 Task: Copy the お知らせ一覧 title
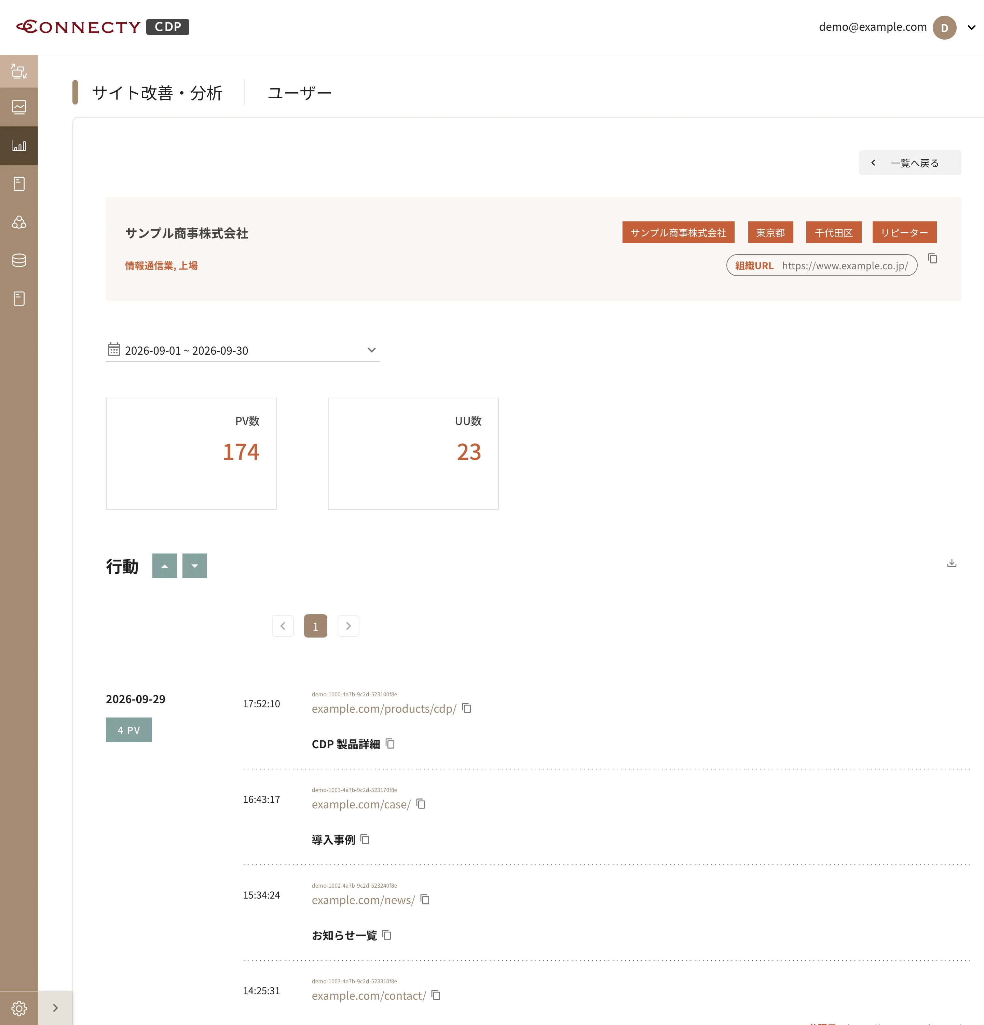pyautogui.click(x=387, y=935)
